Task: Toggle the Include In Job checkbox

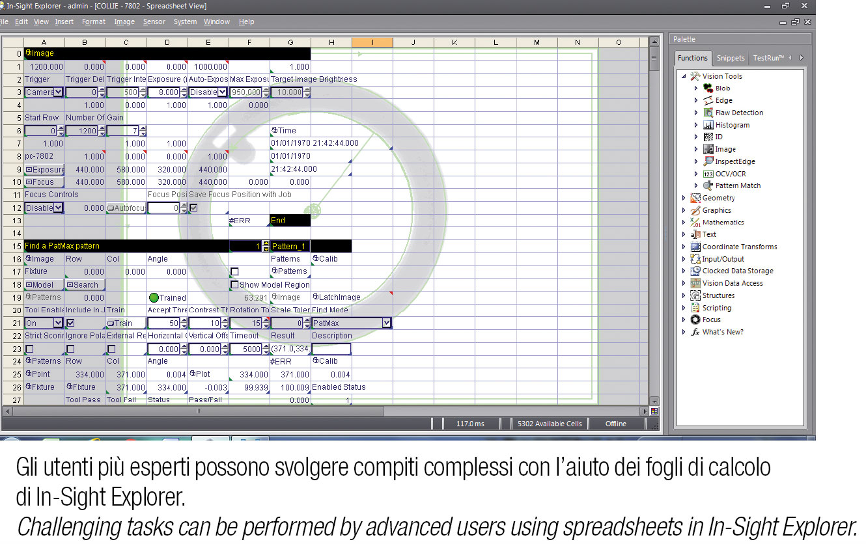Action: [x=70, y=323]
